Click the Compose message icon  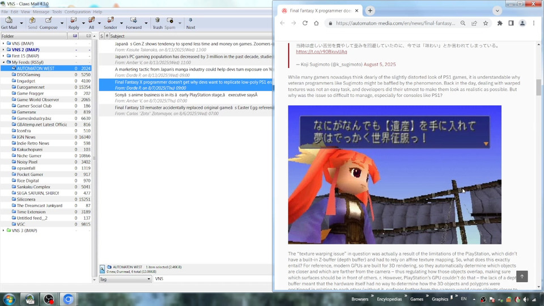[48, 21]
